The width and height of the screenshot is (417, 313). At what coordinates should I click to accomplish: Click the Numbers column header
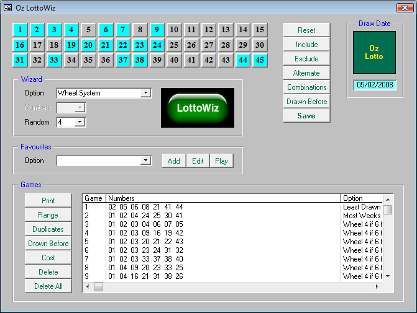point(223,198)
